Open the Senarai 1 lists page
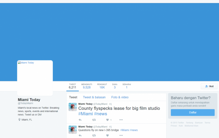 pyautogui.click(x=126, y=86)
